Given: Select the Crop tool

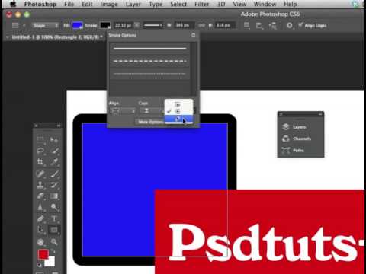Looking at the screenshot, I should (x=40, y=162).
